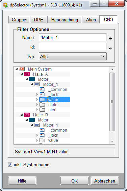Expand the highlighted value folder node
The image size is (127, 191).
[x=37, y=100]
